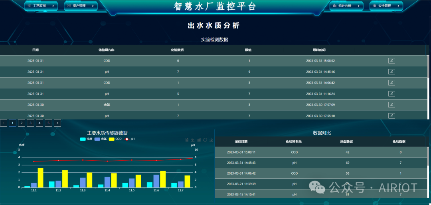Click the cyan 浊度 bar at 11.2
Image resolution: width=431 pixels, height=205 pixels.
pos(51,184)
